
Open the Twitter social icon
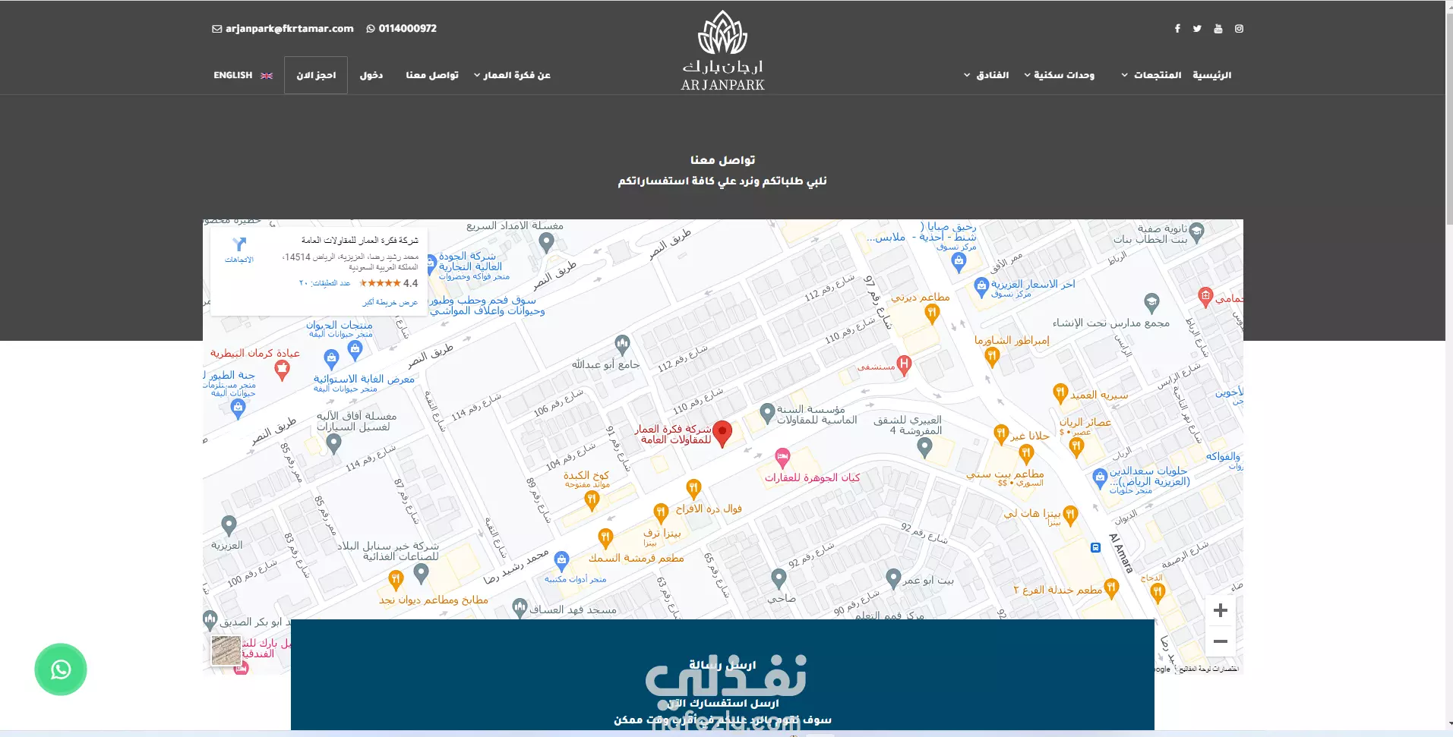[x=1197, y=29]
